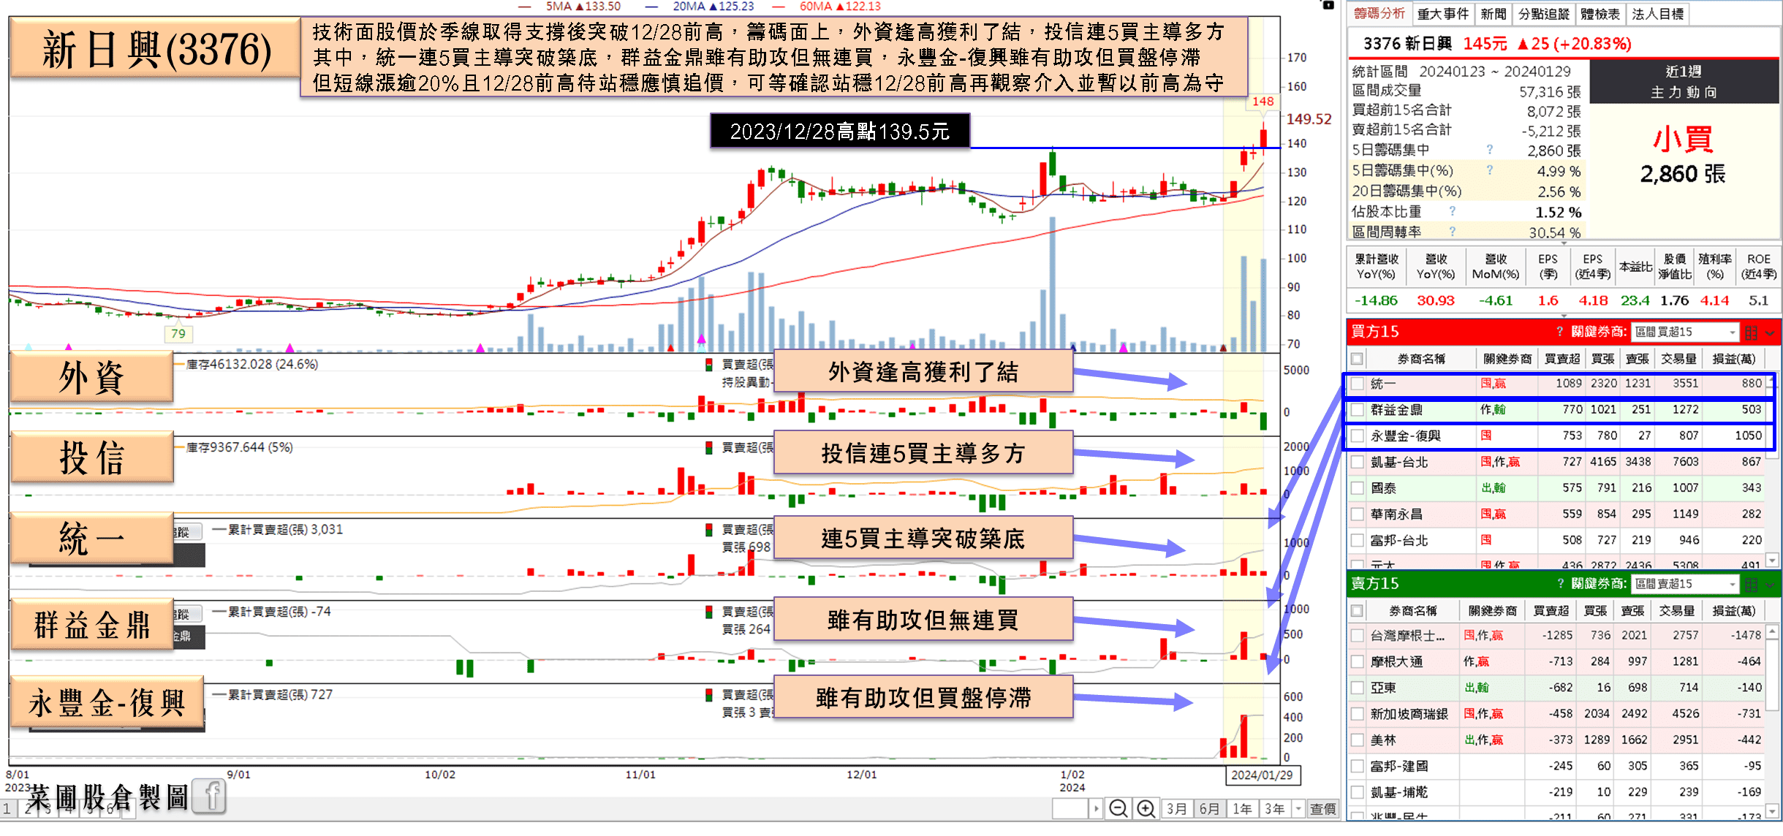Screen dimensions: 1783x836
Task: Sort sellers by the 券商名稱 column header
Action: click(x=1412, y=611)
